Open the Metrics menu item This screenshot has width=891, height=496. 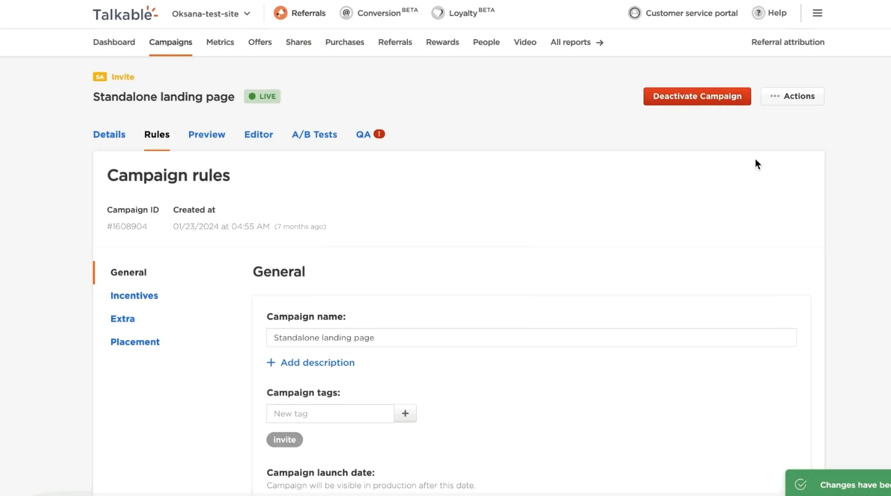point(220,42)
